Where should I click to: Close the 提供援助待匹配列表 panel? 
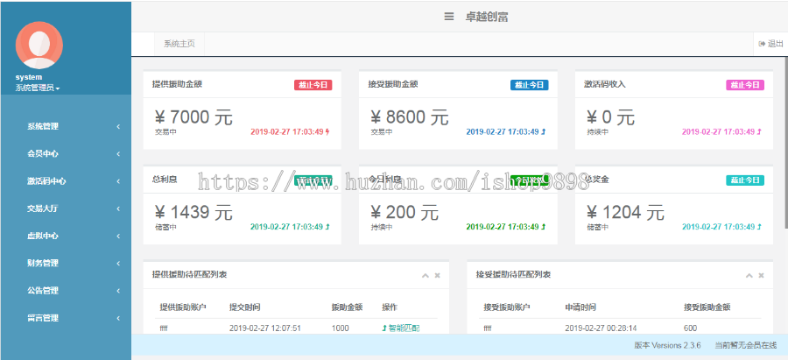(437, 275)
